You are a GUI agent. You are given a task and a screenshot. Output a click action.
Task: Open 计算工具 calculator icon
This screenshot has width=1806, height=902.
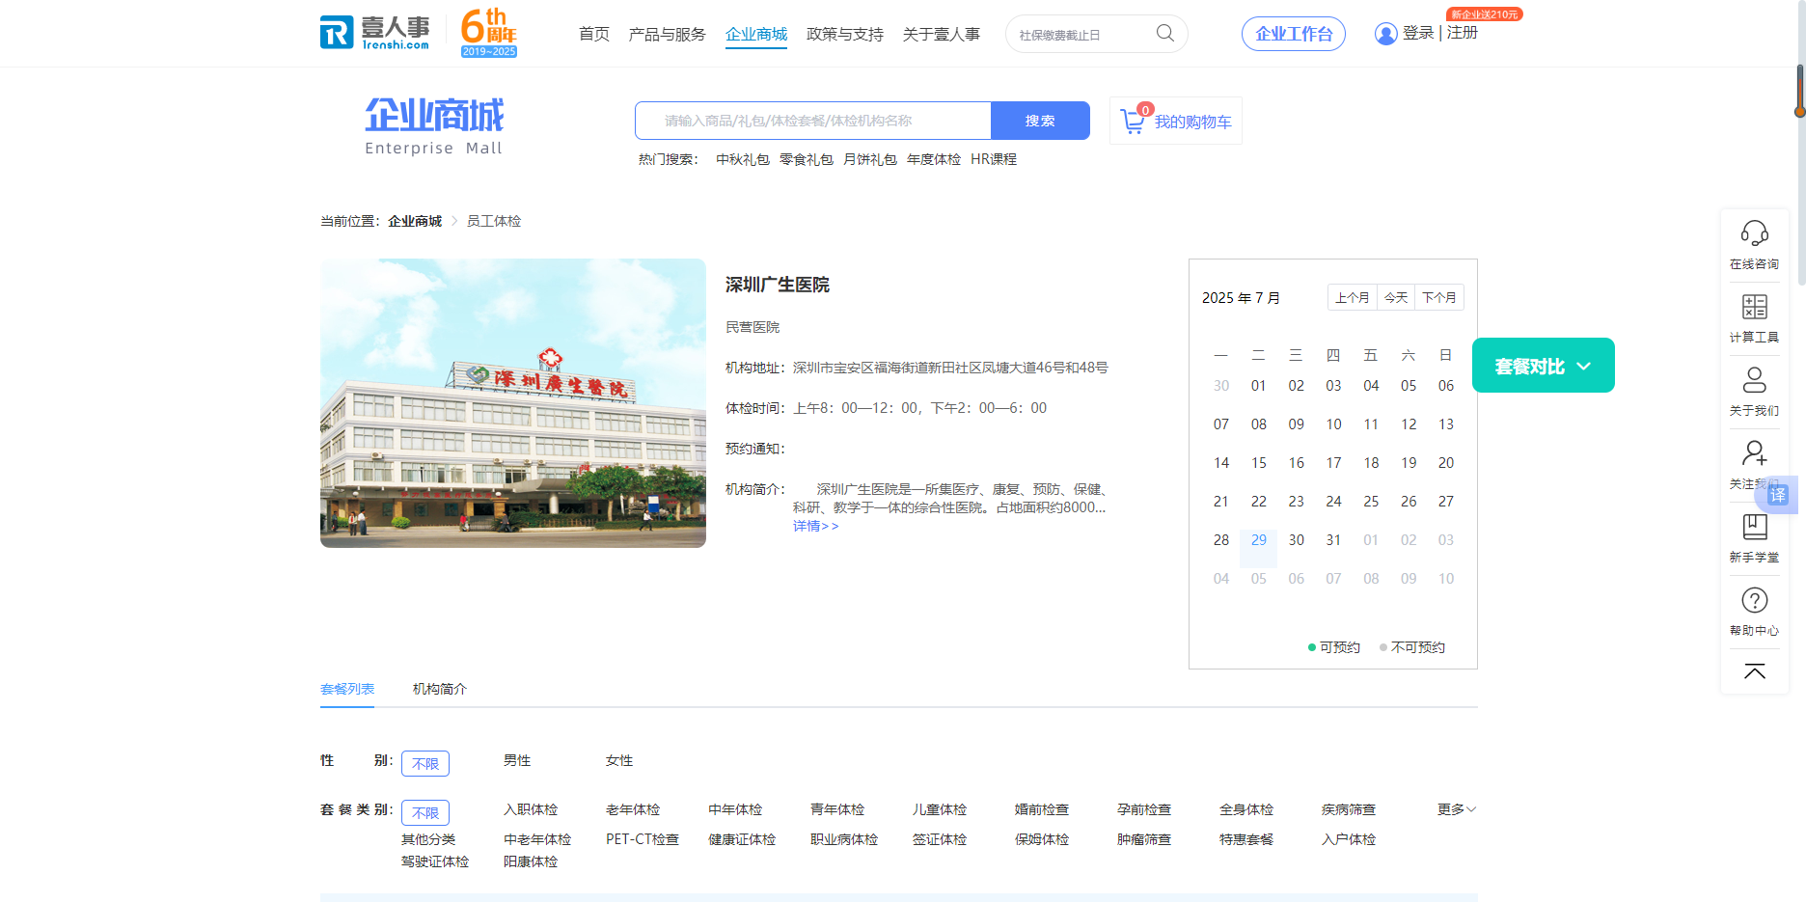(1755, 307)
